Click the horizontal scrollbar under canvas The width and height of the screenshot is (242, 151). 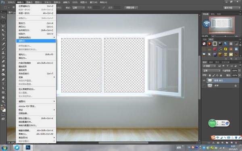click(x=123, y=143)
